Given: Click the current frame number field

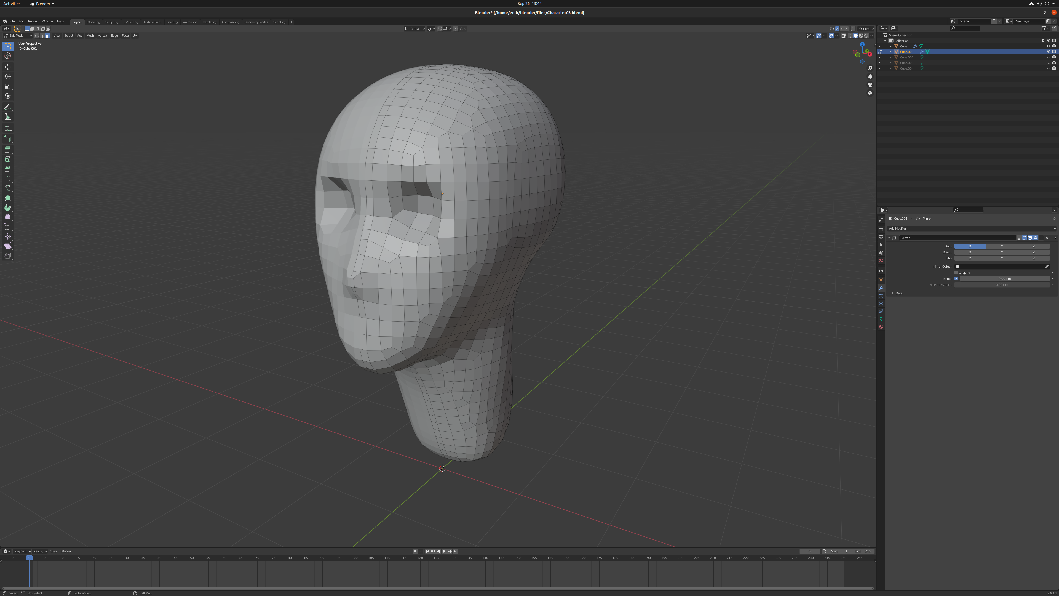Looking at the screenshot, I should pyautogui.click(x=809, y=552).
